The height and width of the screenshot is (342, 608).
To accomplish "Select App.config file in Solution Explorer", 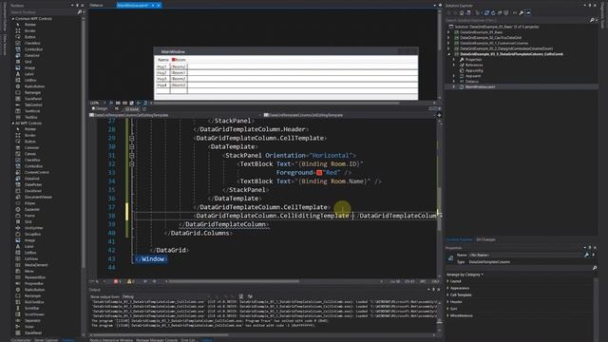I will pyautogui.click(x=474, y=70).
